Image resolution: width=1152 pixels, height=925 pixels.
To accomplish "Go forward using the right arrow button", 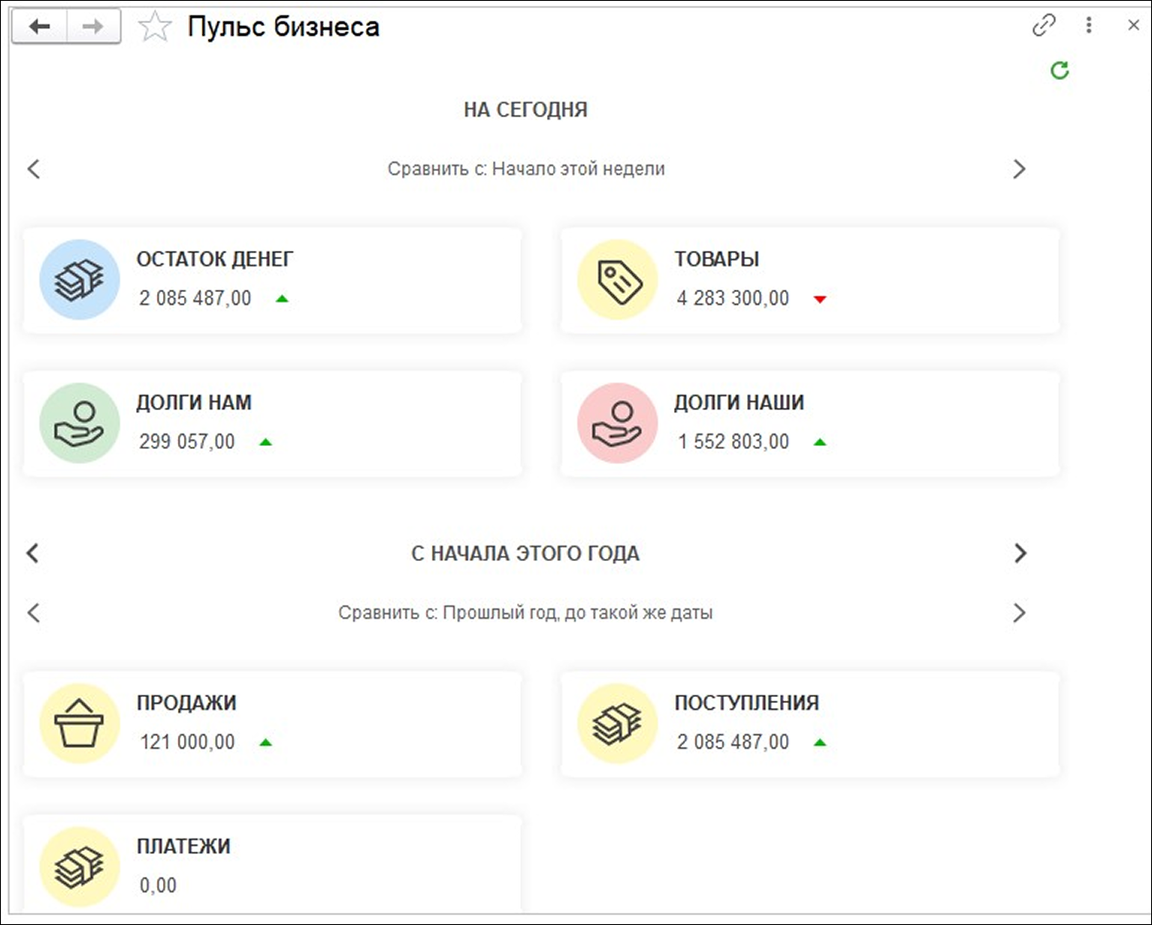I will [93, 28].
